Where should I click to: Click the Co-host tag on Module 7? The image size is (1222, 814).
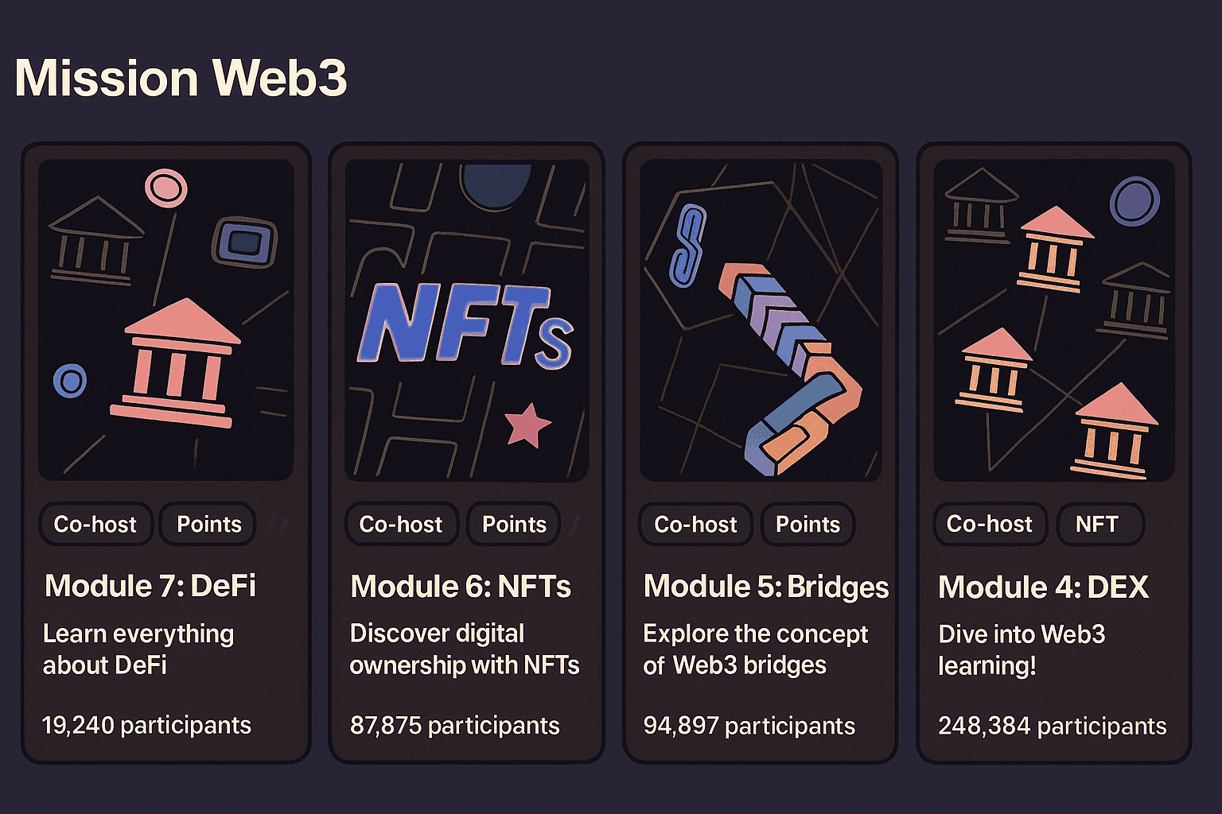point(95,525)
